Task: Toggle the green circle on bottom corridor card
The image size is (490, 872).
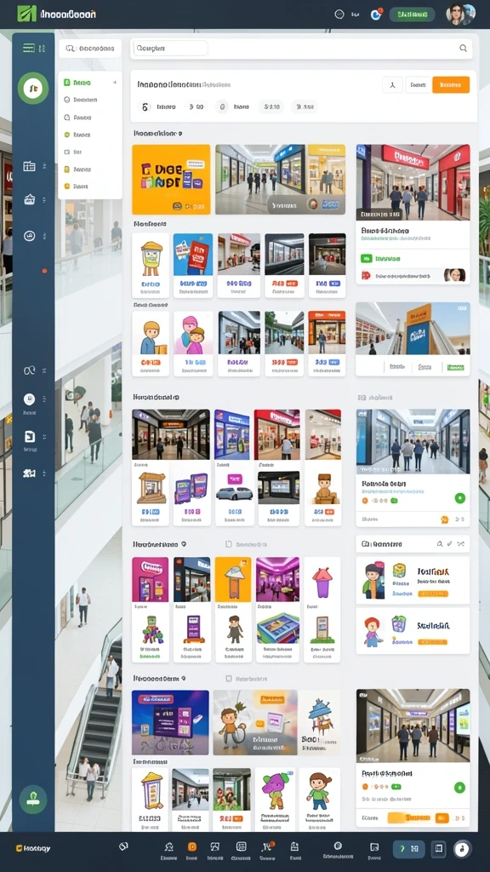Action: coord(459,787)
